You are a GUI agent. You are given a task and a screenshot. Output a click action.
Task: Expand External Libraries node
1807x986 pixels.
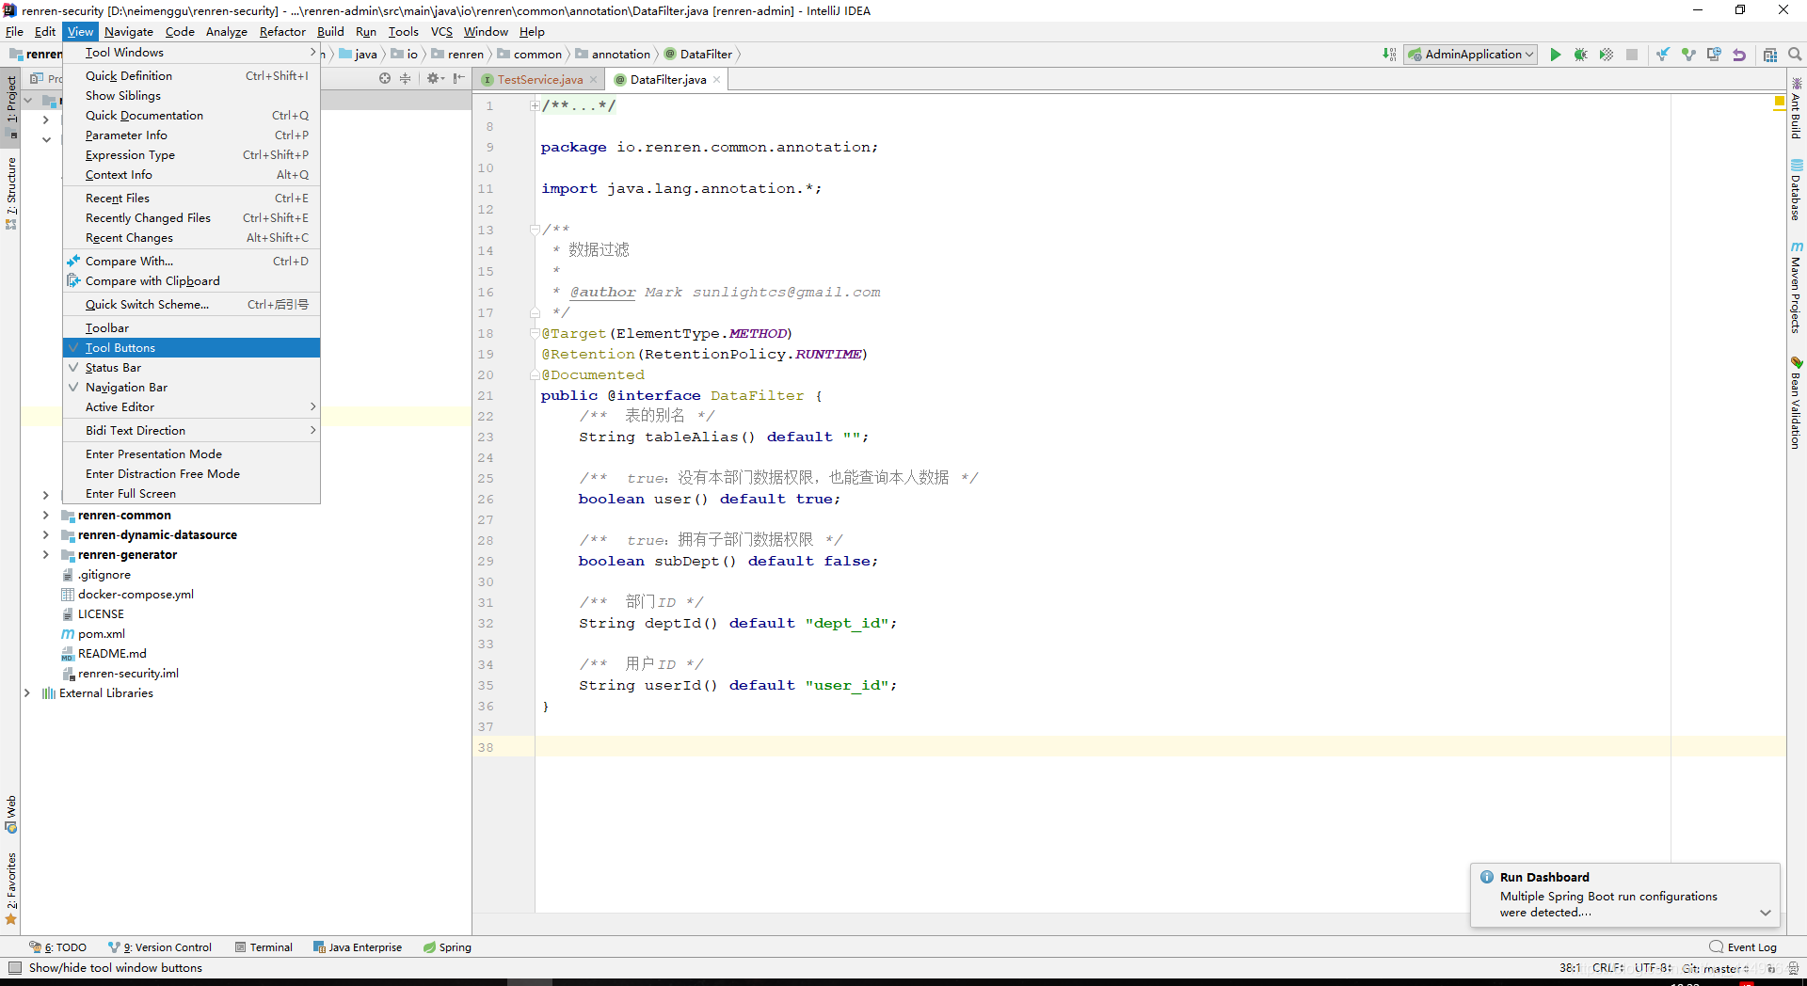click(x=26, y=693)
